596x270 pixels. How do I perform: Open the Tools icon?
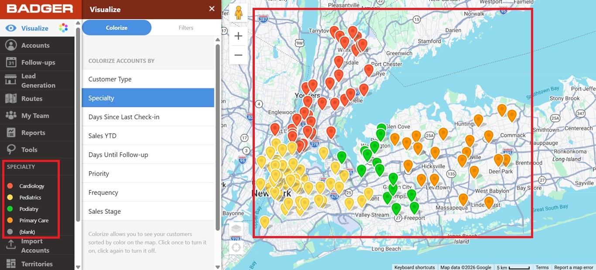pyautogui.click(x=11, y=149)
